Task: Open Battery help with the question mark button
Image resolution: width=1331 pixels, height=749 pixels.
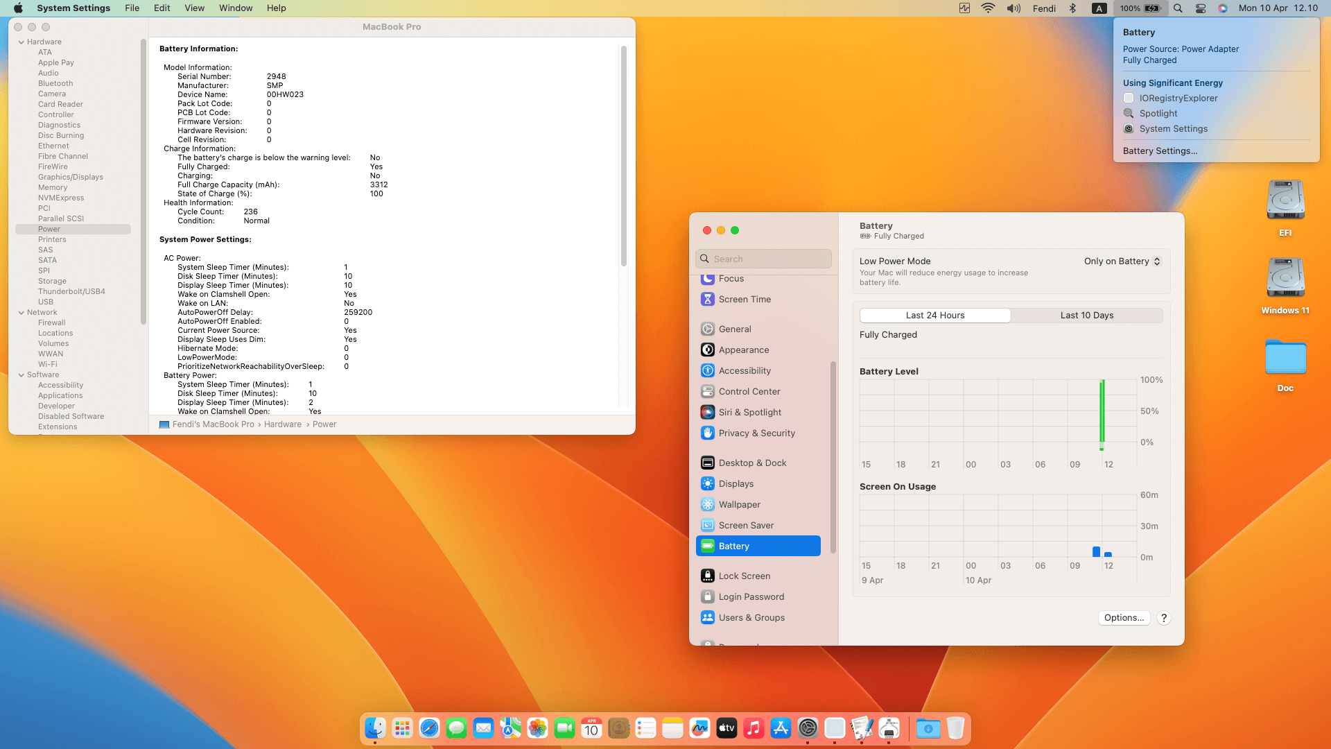Action: 1164,618
